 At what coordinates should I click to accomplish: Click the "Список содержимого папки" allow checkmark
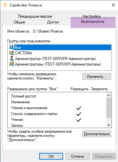tap(79, 114)
